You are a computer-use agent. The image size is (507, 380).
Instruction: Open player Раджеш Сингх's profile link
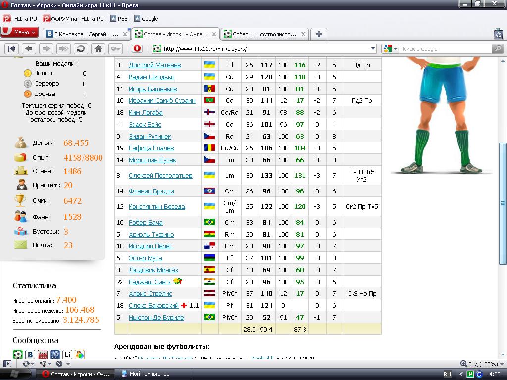[x=150, y=282]
